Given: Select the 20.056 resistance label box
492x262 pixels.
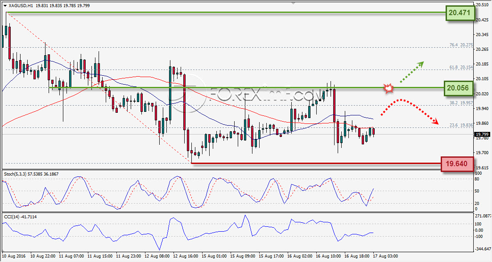Looking at the screenshot, I should [459, 88].
